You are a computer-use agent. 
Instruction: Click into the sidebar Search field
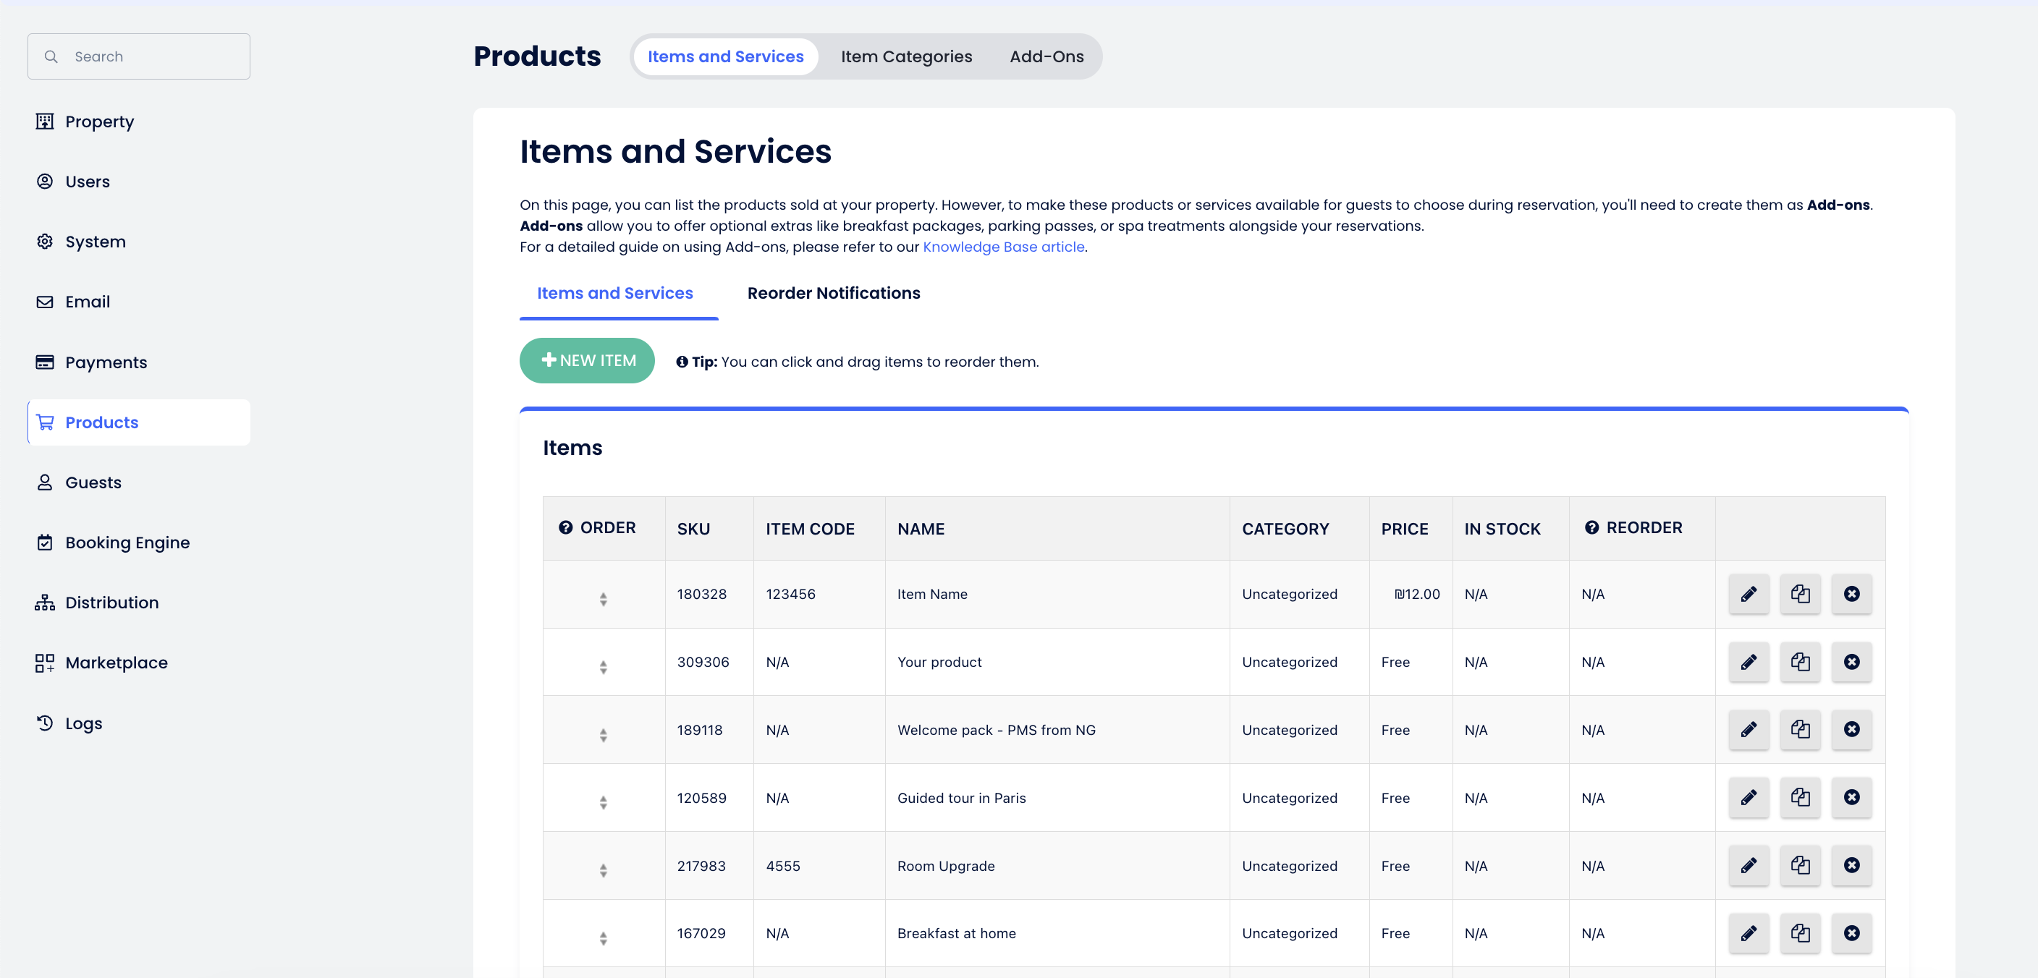tap(139, 56)
